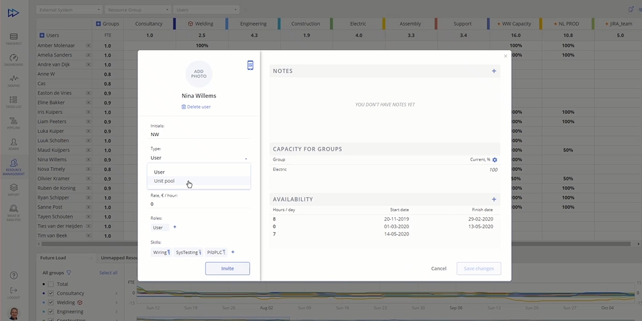The height and width of the screenshot is (321, 642).
Task: Select Unit pool from the Type dropdown
Action: (x=164, y=181)
